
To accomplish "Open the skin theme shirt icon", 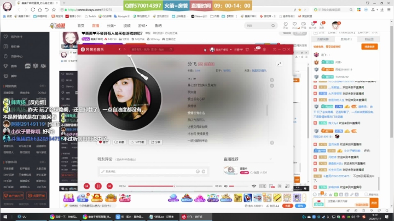I will (247, 49).
